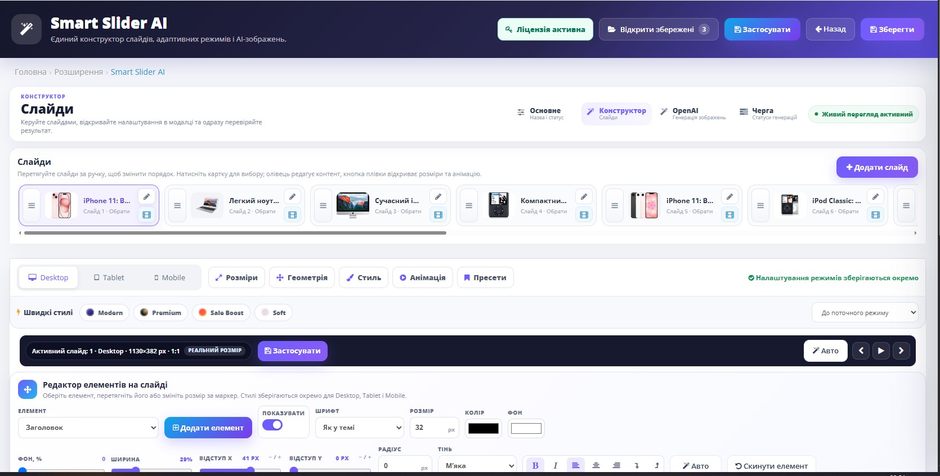Viewport: 940px width, 476px height.
Task: Click the film icon for slide 5
Action: (x=729, y=214)
